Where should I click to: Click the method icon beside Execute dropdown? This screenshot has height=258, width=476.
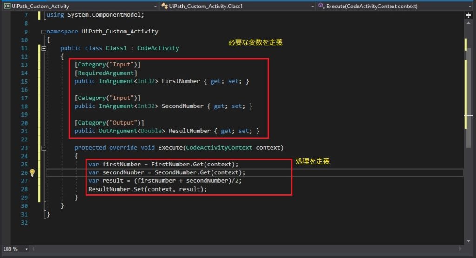pos(322,6)
